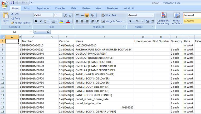Click the Name Box showing A1
The image size is (201, 114).
point(14,32)
